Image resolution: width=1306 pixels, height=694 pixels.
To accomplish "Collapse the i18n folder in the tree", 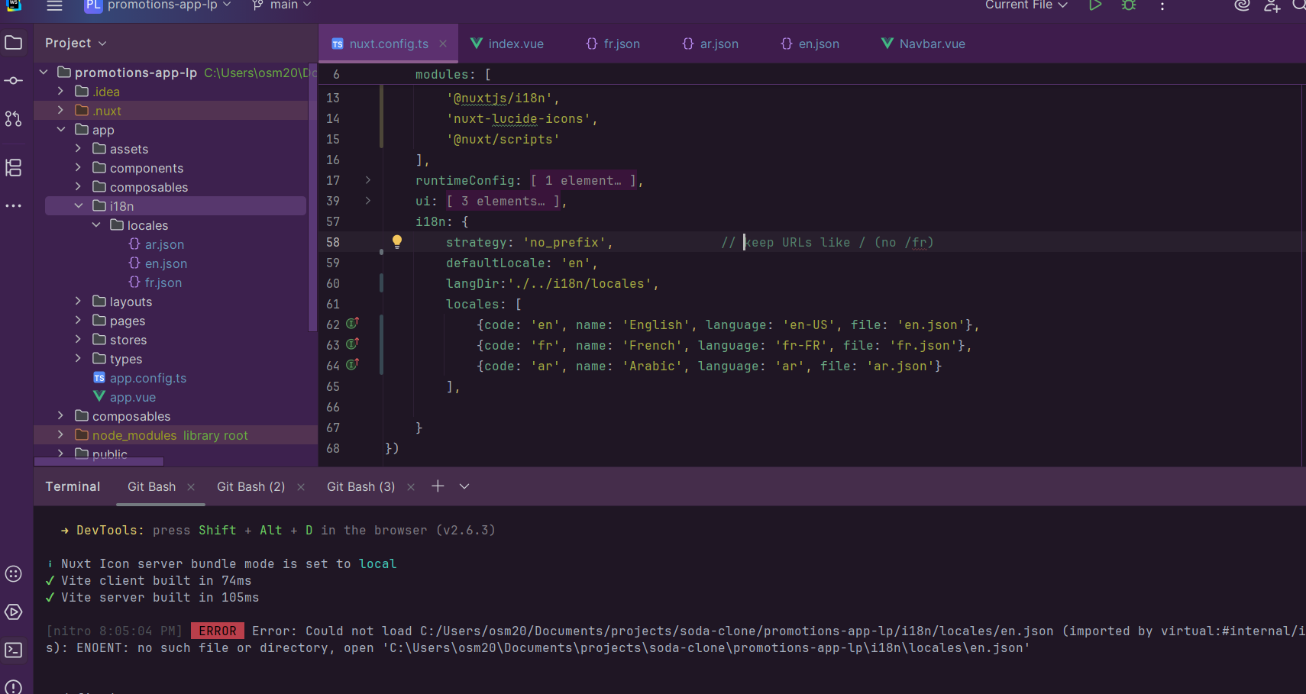I will 79,206.
